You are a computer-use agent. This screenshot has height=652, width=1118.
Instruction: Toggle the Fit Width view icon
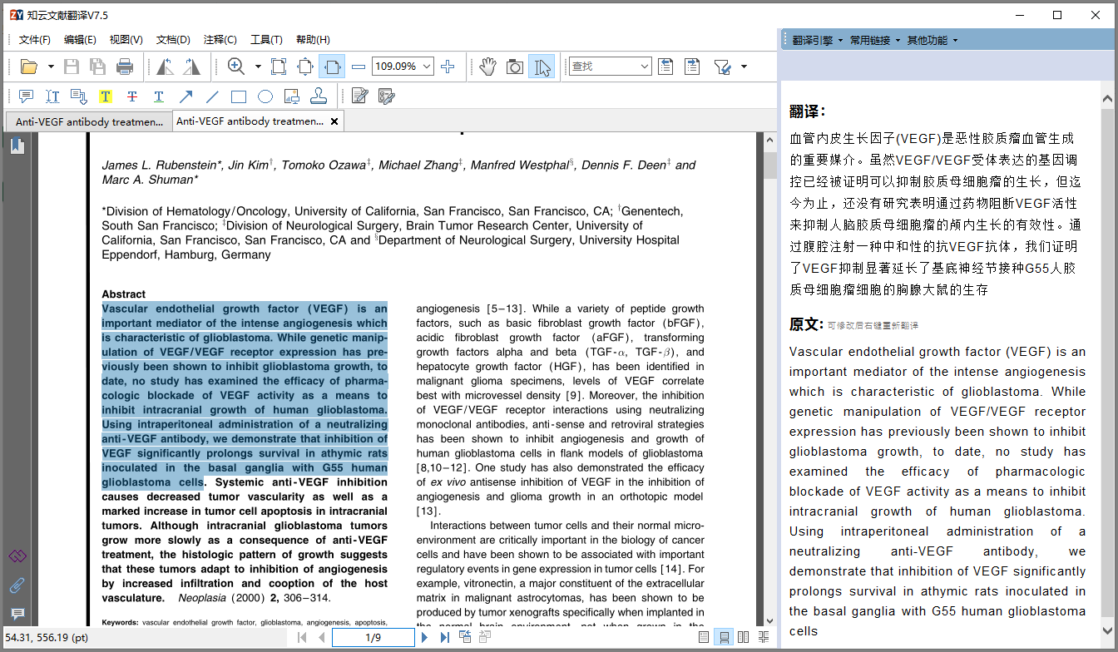pos(332,67)
